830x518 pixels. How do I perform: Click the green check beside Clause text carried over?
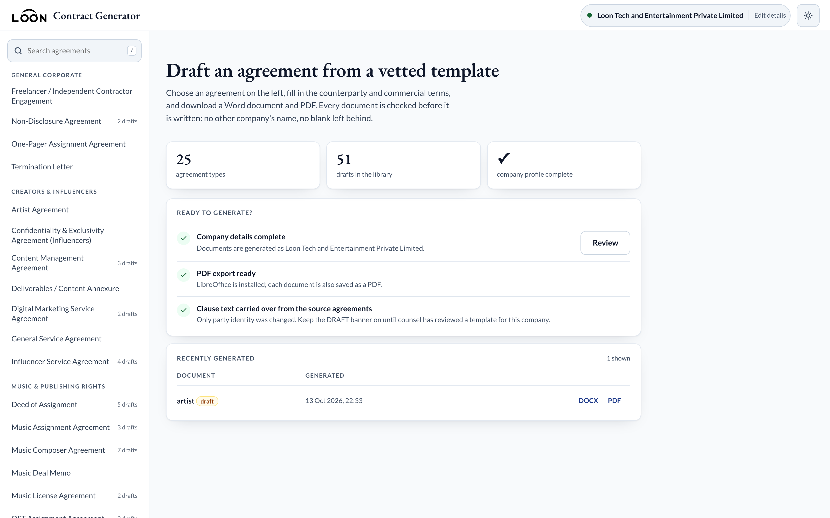(183, 310)
